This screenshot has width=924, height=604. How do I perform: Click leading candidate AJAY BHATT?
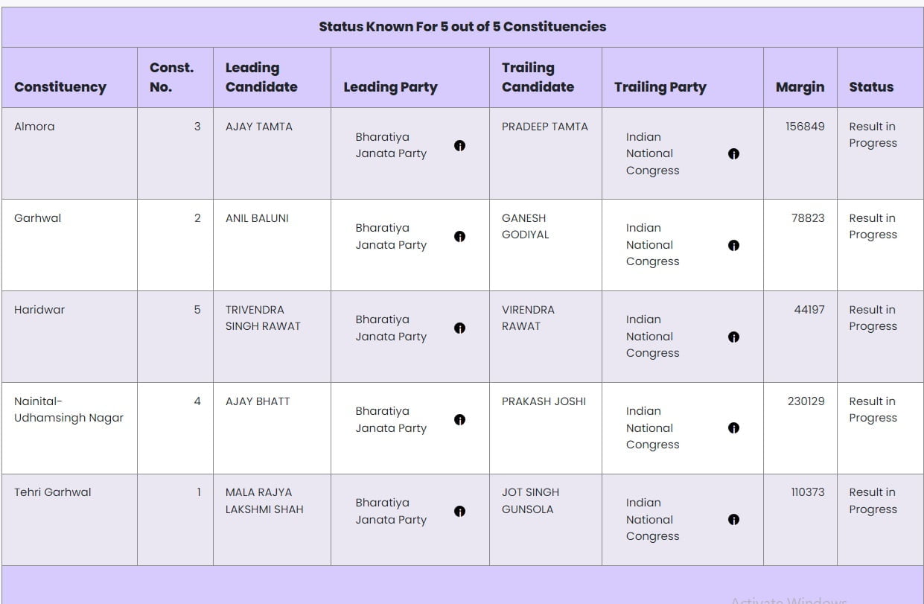258,401
